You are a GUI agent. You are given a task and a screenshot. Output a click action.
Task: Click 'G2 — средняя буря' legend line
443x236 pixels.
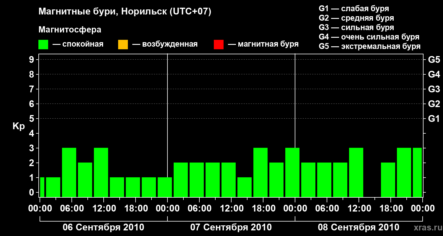pos(356,18)
